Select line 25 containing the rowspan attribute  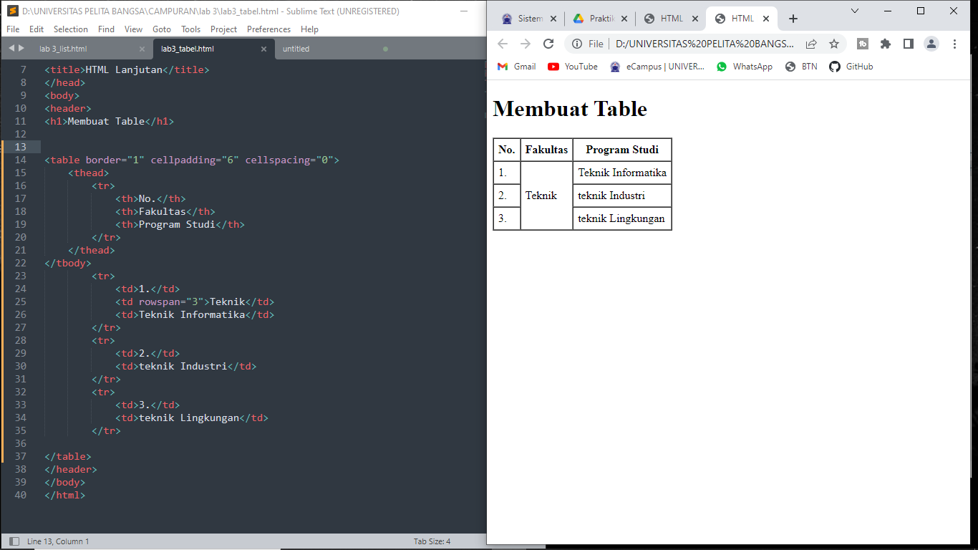point(193,301)
